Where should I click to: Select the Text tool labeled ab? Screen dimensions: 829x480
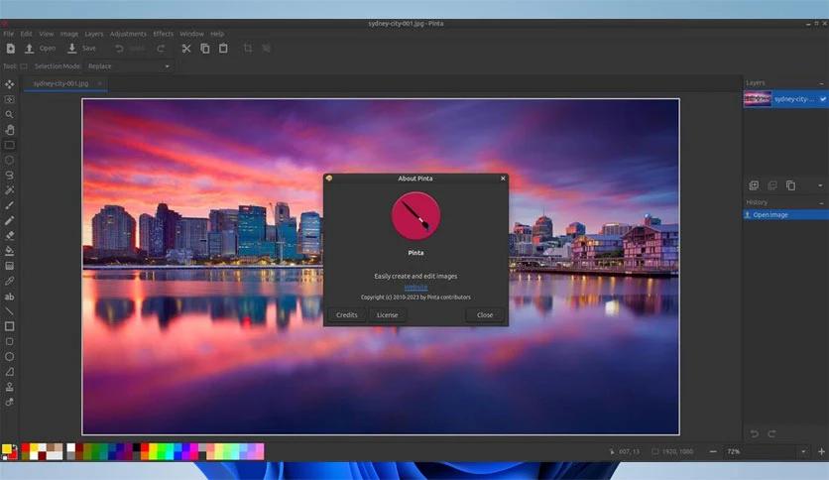tap(10, 297)
